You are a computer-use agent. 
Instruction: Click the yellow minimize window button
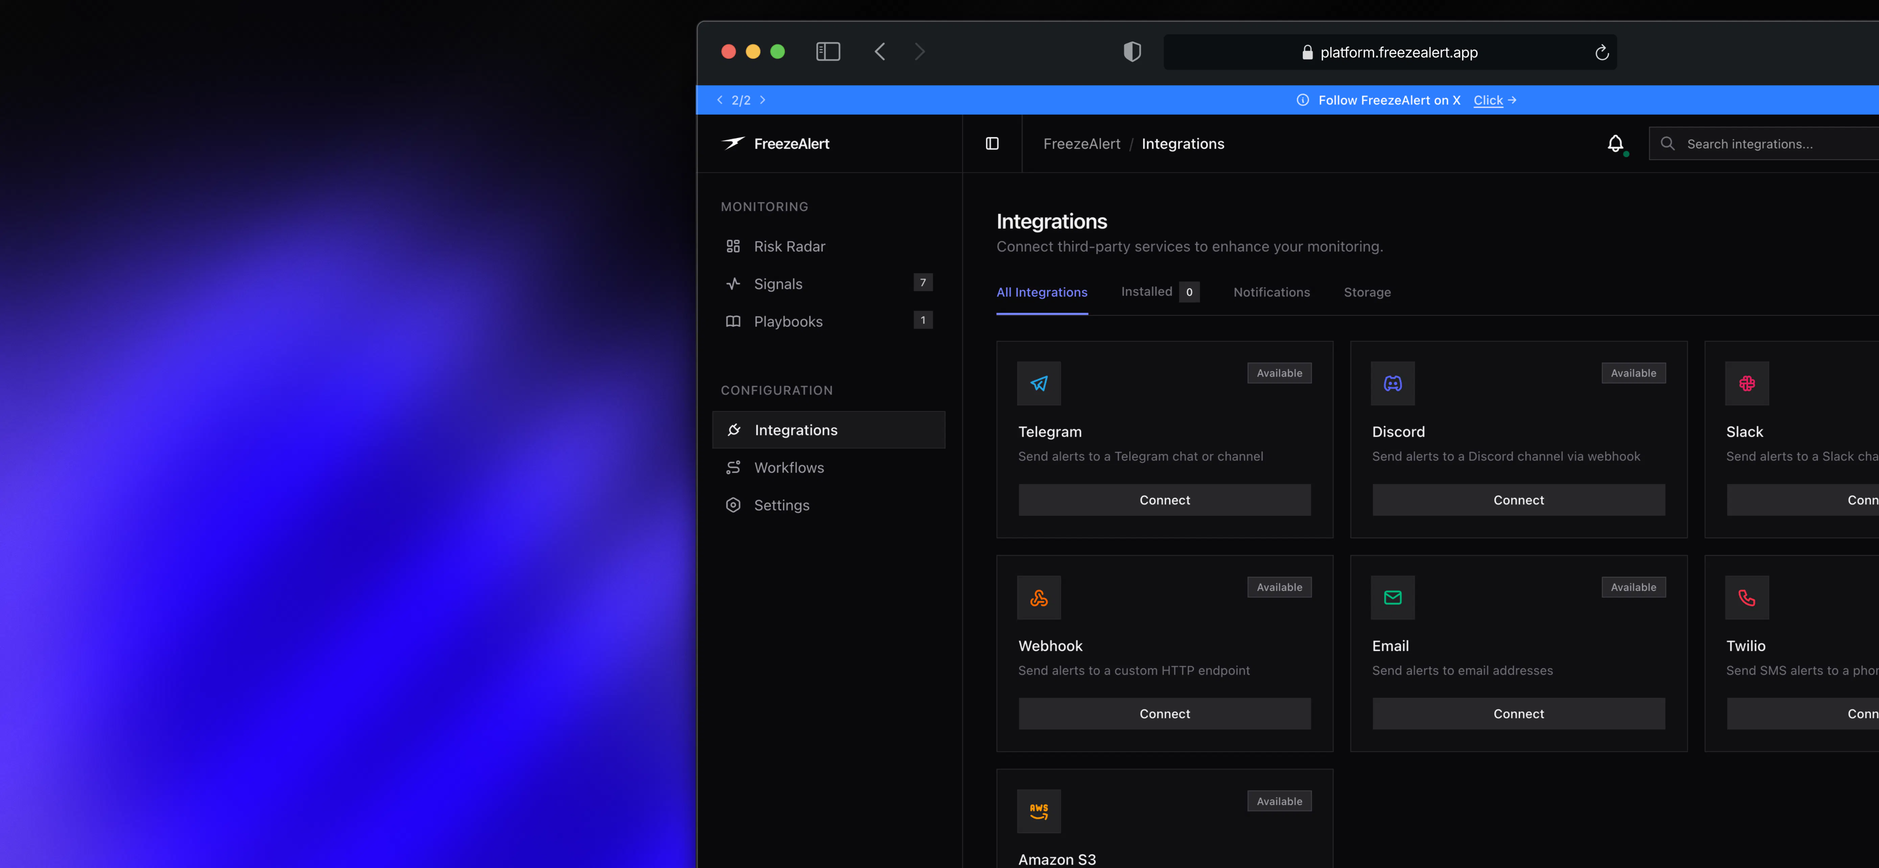pyautogui.click(x=753, y=52)
